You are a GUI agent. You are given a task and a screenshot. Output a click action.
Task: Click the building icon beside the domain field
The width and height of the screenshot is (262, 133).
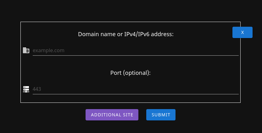(26, 50)
